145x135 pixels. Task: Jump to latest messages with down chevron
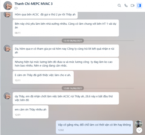(x=139, y=130)
